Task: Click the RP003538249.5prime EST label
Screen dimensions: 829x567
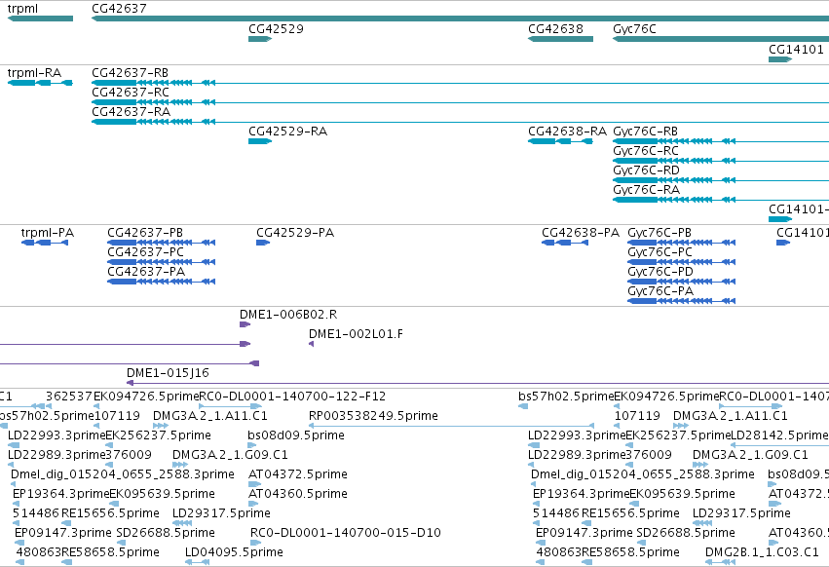Action: pyautogui.click(x=373, y=416)
